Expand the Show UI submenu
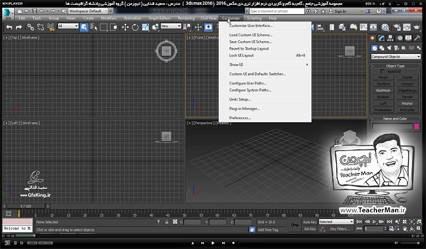 pyautogui.click(x=265, y=65)
